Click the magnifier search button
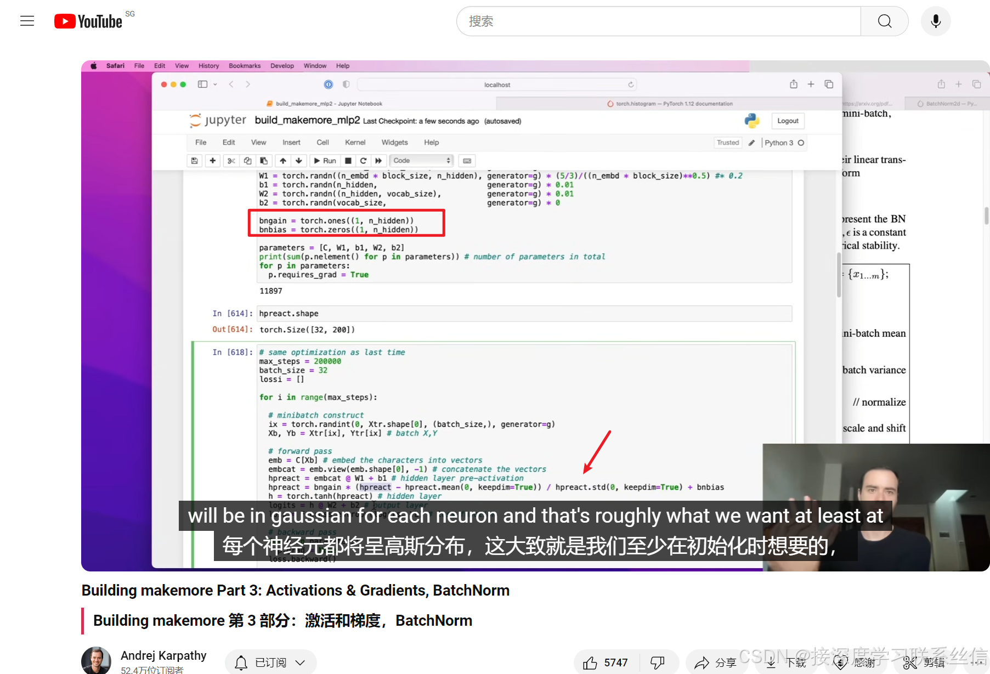 [884, 21]
